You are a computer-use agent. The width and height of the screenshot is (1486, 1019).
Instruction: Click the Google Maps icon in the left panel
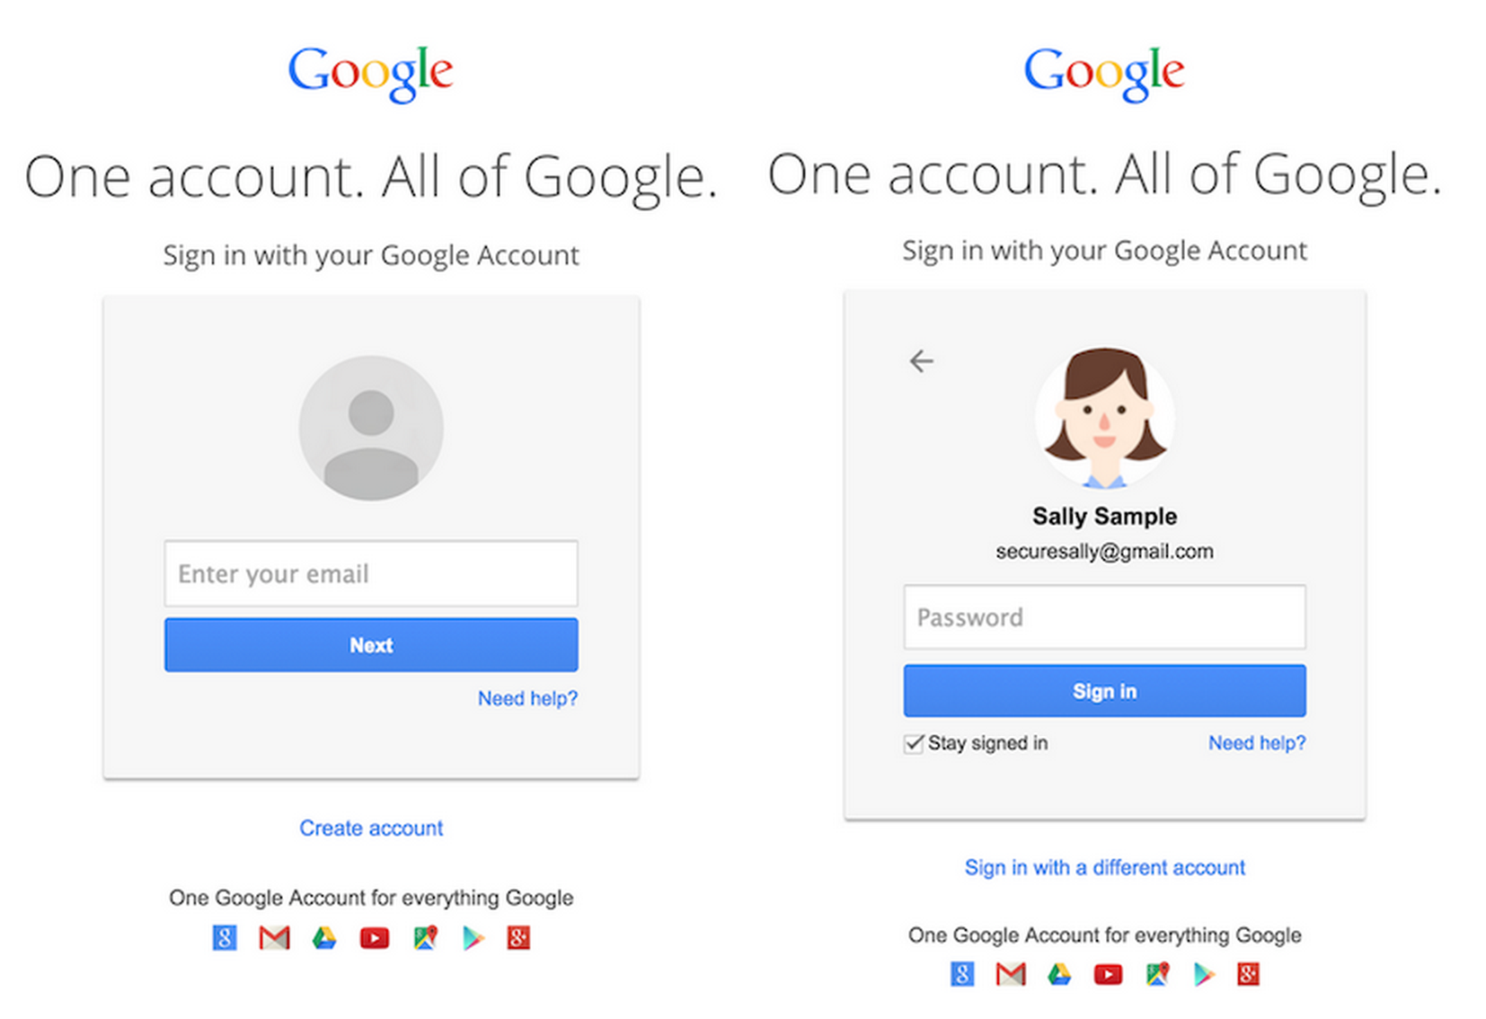(x=425, y=937)
